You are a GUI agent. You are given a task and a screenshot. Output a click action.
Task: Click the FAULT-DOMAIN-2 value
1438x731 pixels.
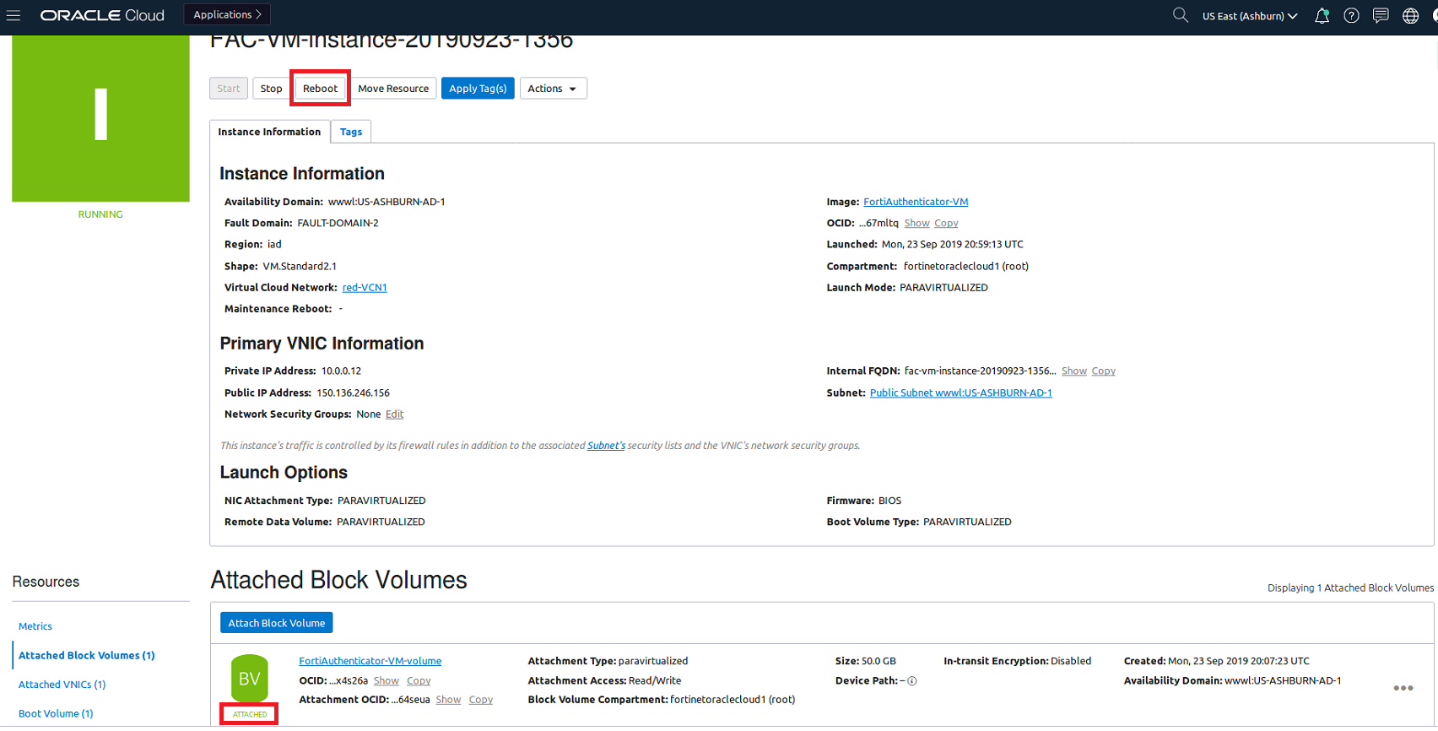click(338, 223)
